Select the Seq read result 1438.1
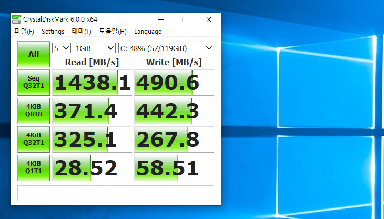This screenshot has width=384, height=219. click(92, 83)
